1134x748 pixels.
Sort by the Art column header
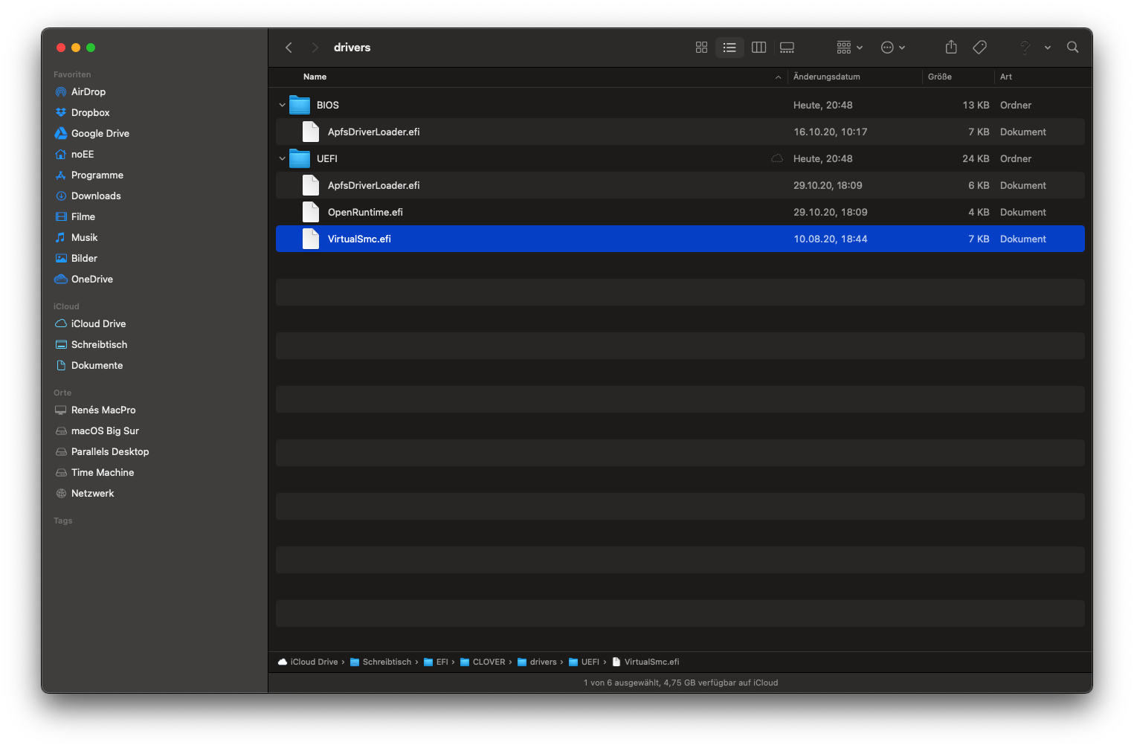(1005, 77)
